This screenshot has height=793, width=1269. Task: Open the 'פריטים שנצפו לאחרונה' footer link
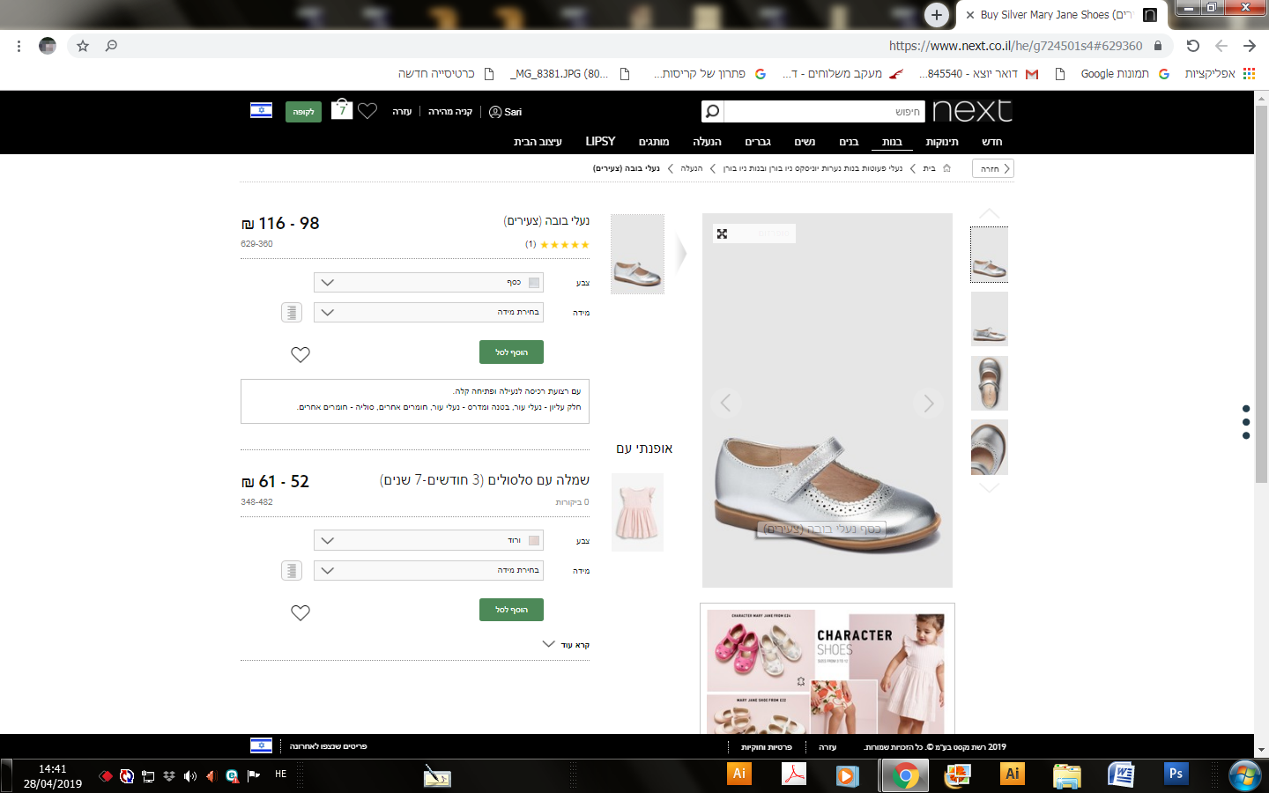click(x=328, y=746)
